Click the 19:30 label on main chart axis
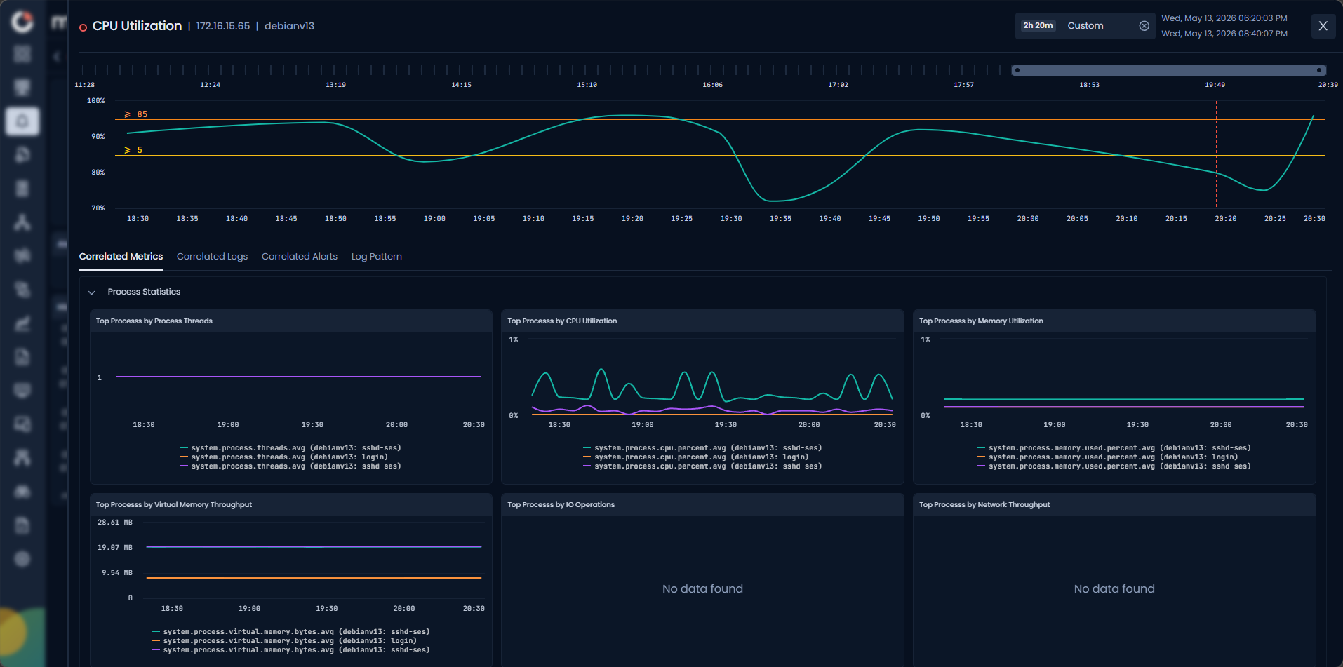1343x667 pixels. [x=731, y=219]
